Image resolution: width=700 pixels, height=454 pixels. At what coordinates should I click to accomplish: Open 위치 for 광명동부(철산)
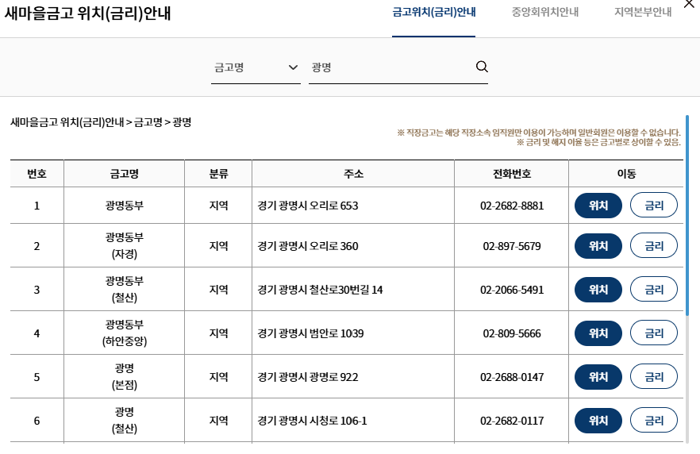click(x=598, y=290)
